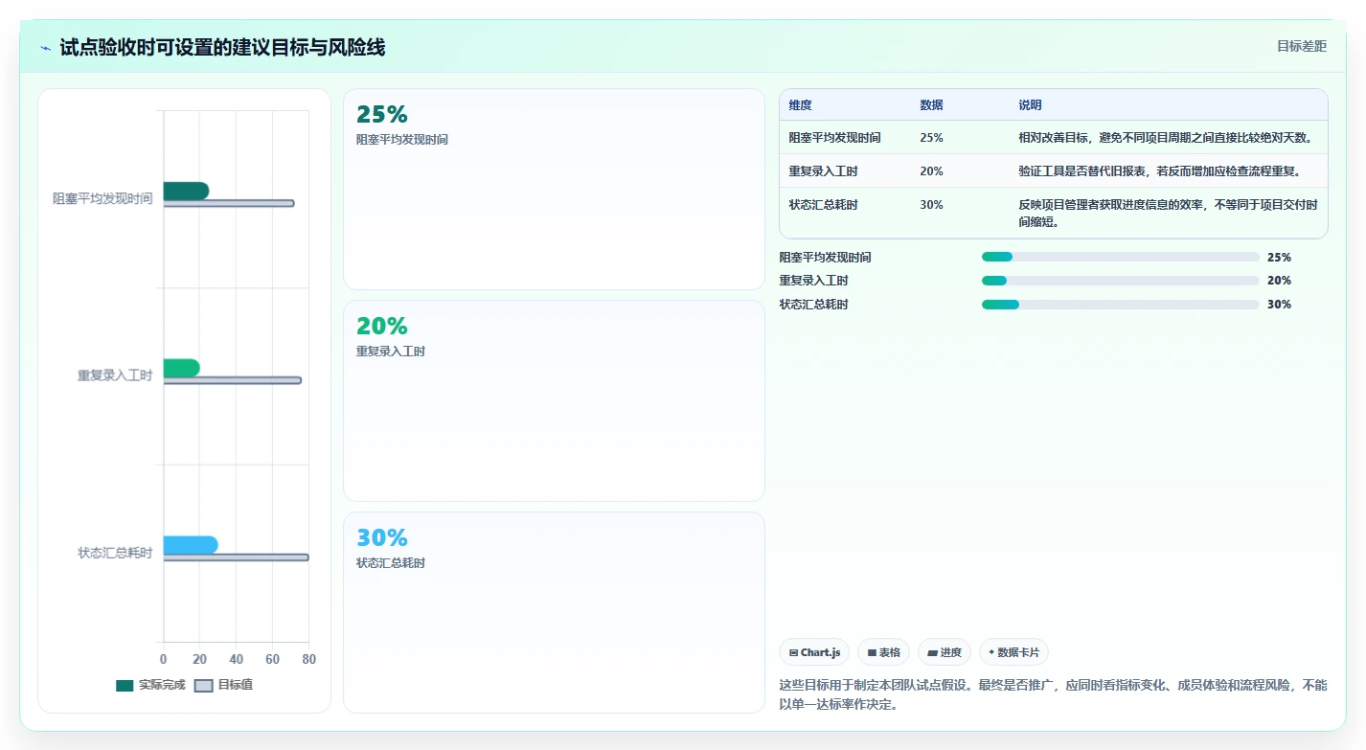Click the 实际完成 legend color box

(125, 686)
